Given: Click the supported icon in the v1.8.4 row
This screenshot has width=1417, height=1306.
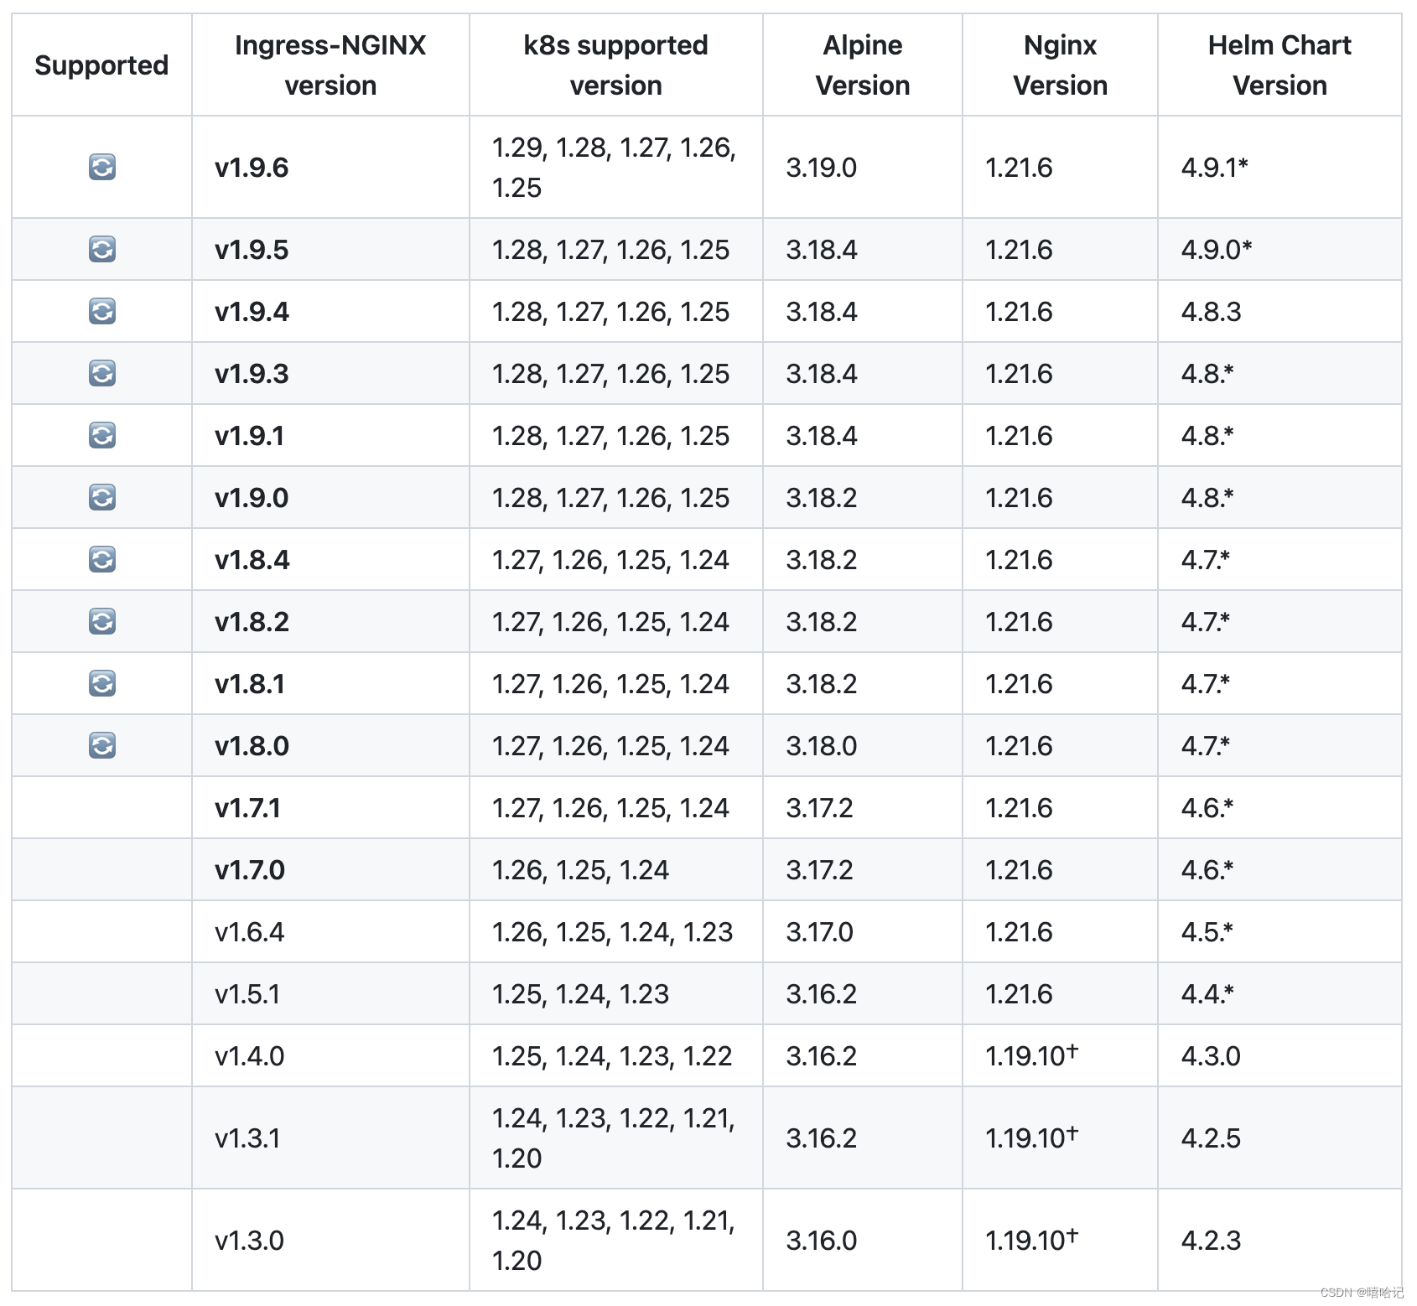Looking at the screenshot, I should 102,559.
